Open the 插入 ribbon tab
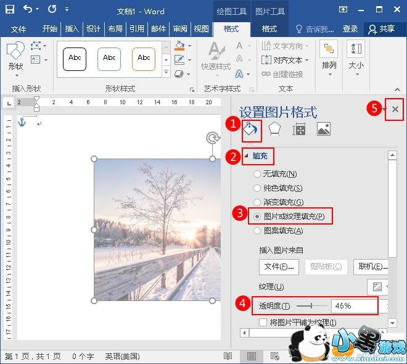This screenshot has height=364, width=407. [x=72, y=29]
